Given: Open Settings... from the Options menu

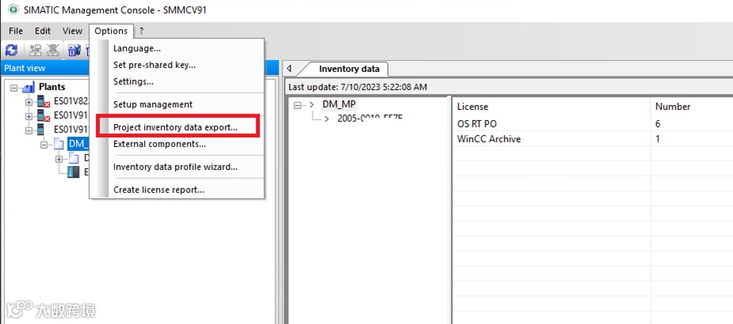Looking at the screenshot, I should point(133,81).
